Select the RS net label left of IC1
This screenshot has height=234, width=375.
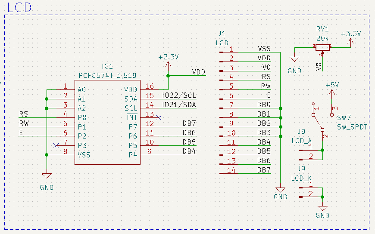point(23,114)
